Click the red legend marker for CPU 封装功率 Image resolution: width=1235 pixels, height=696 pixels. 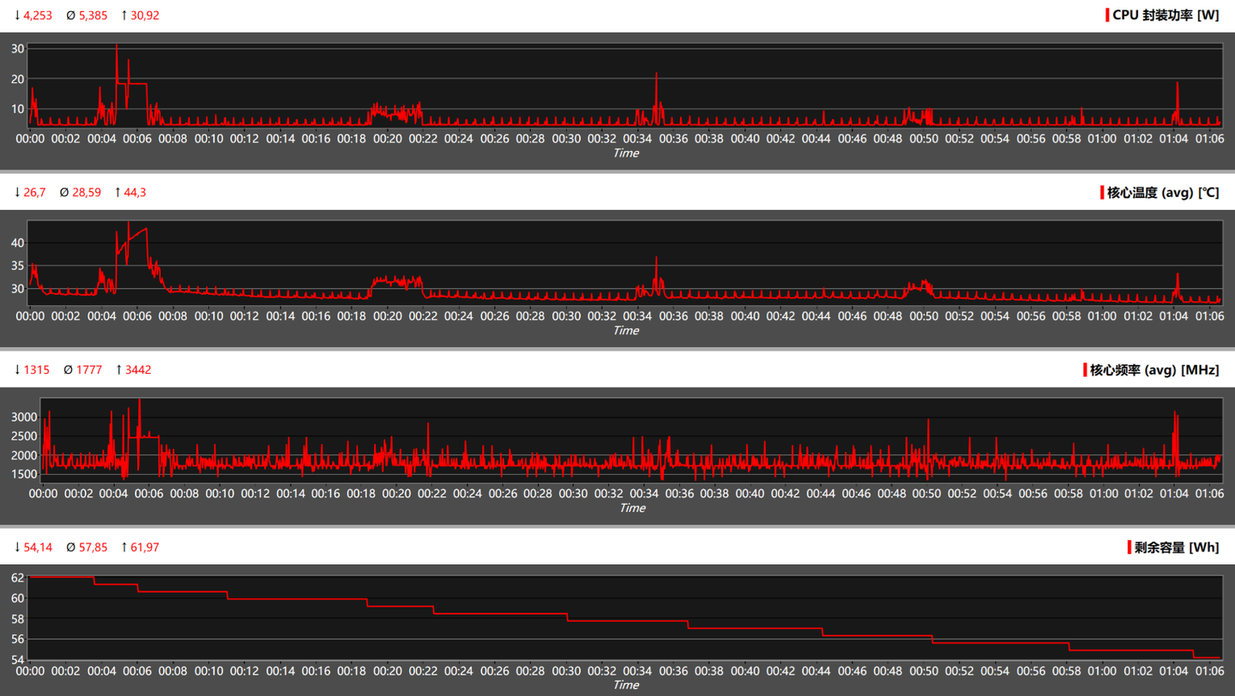pyautogui.click(x=1107, y=15)
